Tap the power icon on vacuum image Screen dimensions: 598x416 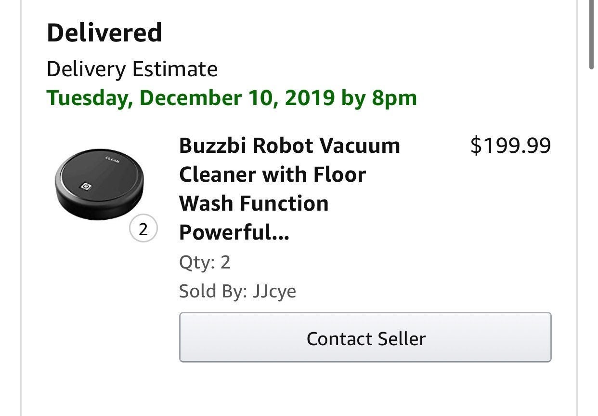85,186
